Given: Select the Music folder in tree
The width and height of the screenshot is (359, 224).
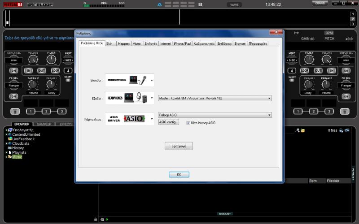Looking at the screenshot, I should (x=17, y=157).
